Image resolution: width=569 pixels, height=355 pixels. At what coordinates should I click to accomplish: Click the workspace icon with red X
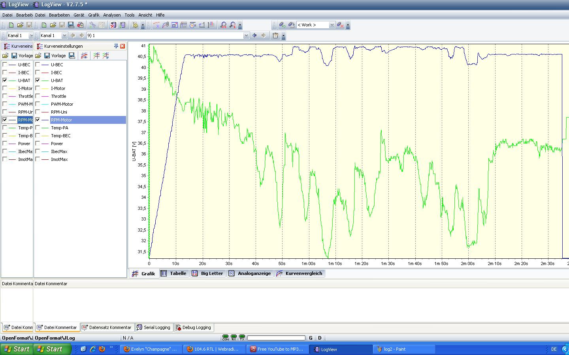[340, 25]
